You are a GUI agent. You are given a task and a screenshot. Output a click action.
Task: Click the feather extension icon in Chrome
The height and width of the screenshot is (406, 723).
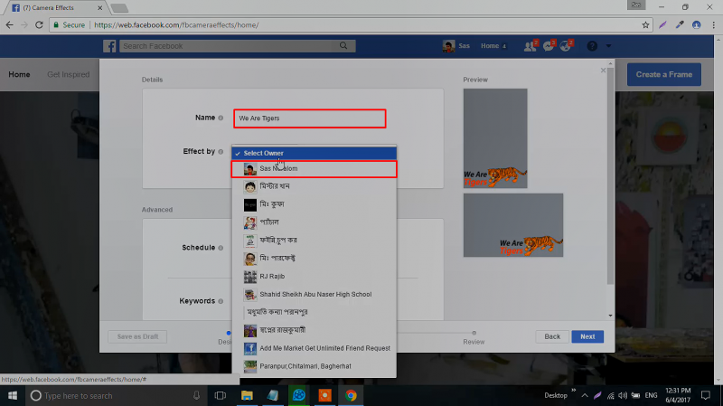(662, 25)
